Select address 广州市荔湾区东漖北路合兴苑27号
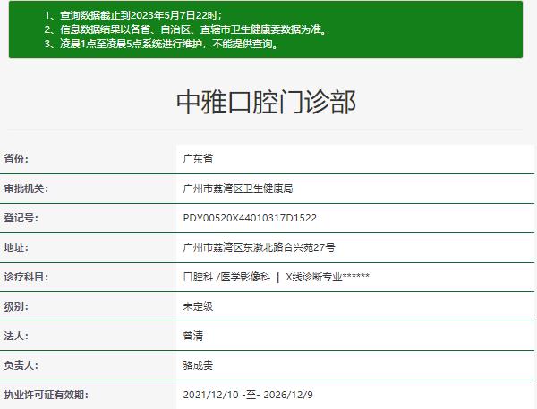This screenshot has width=537, height=409. [259, 247]
